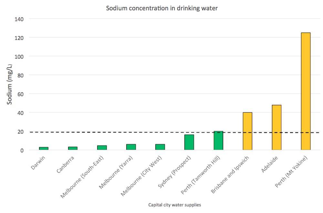The width and height of the screenshot is (323, 213).
Task: Select the chart title about sodium concentration
Action: click(x=162, y=8)
